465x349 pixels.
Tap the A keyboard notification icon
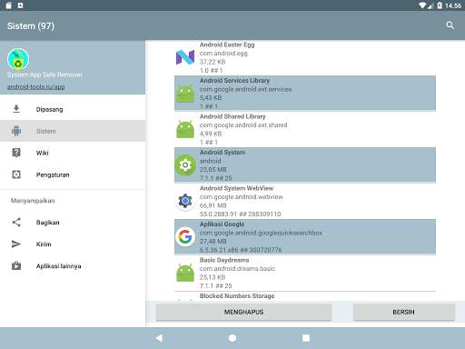[x=20, y=5]
